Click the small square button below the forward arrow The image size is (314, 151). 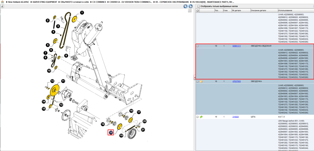coord(190,11)
